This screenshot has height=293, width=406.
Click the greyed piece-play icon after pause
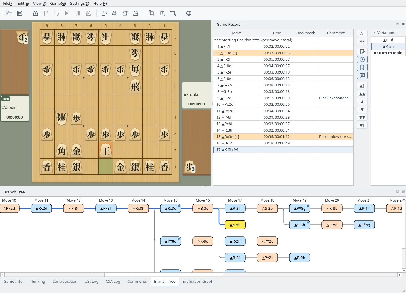pos(88,13)
